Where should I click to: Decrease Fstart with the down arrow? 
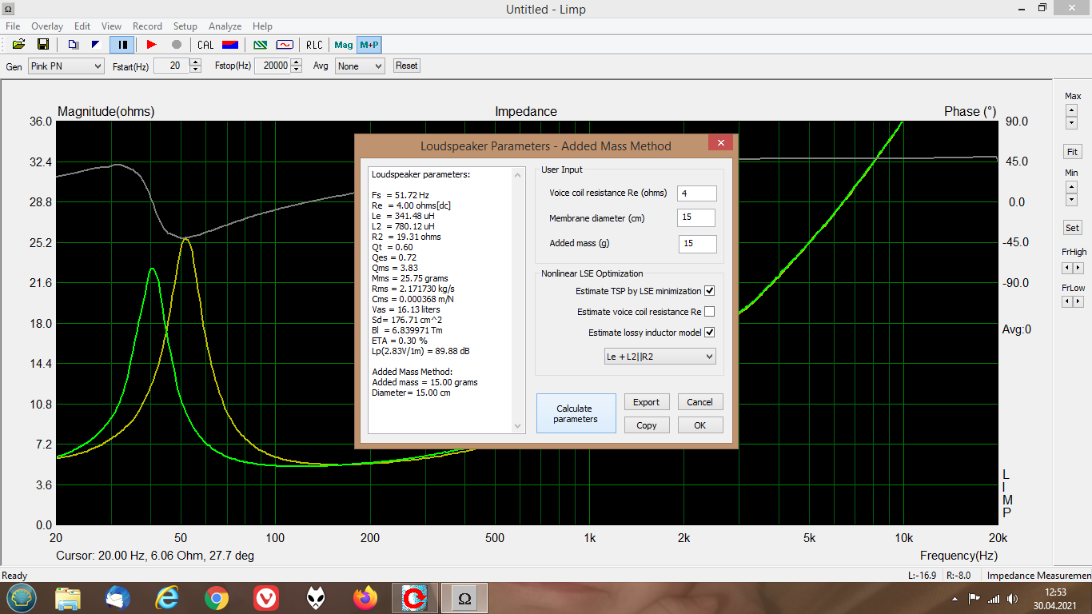196,70
